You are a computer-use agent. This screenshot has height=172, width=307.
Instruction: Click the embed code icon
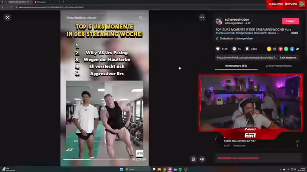click(275, 49)
